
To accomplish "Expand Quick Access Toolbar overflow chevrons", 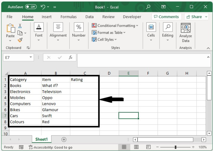I will click(x=54, y=7).
